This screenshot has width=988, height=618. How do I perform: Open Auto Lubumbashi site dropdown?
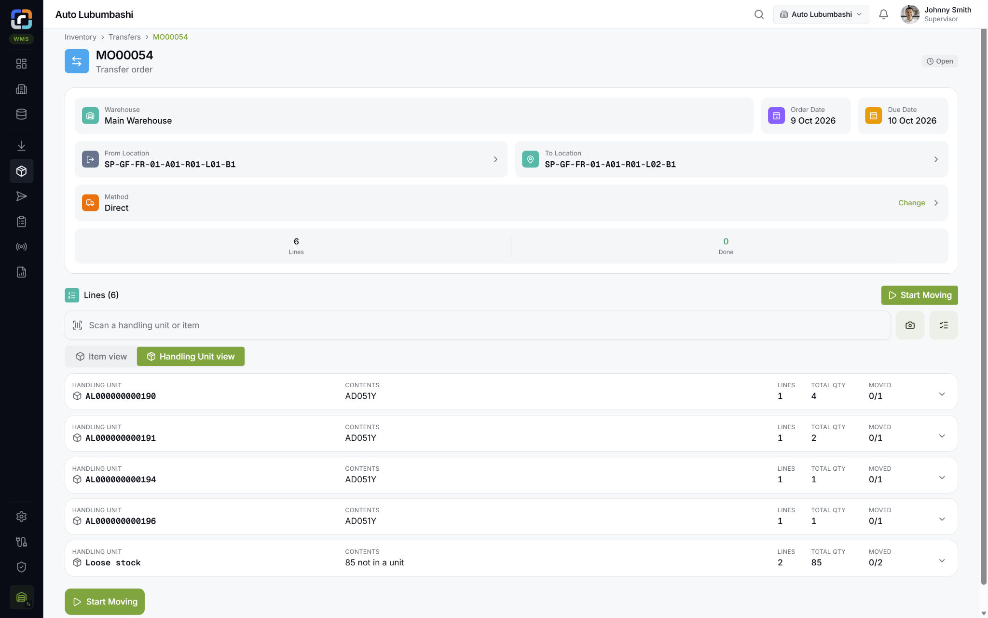click(x=821, y=14)
